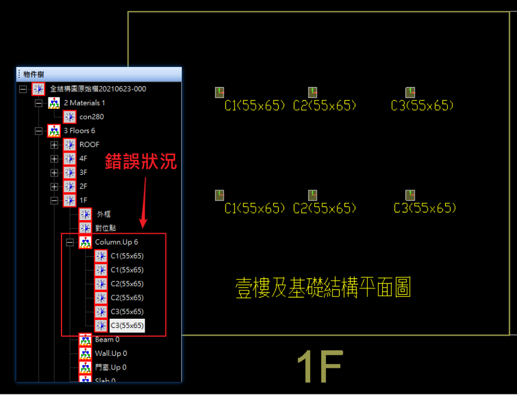This screenshot has width=517, height=395.
Task: Select the 3 Floors 6 label
Action: tap(79, 131)
